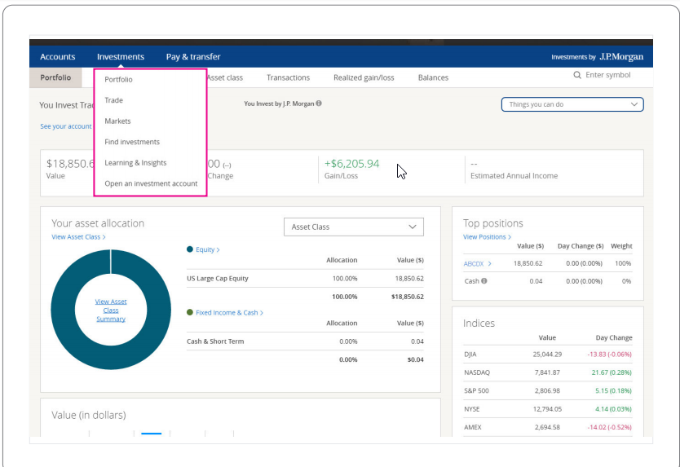Select Portfolio in Investments dropdown menu

click(x=118, y=79)
